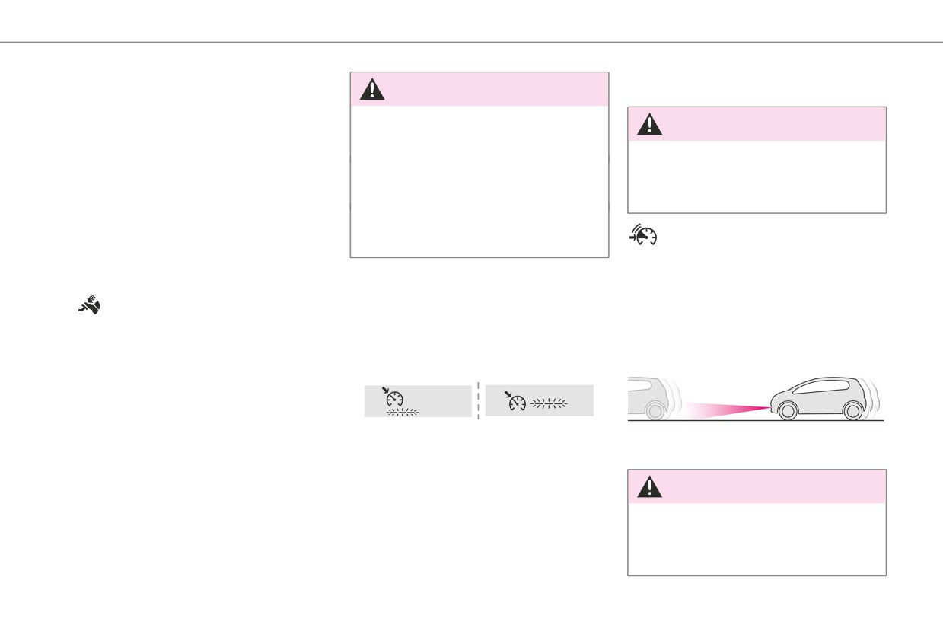Viewport: 943px width, 628px height.
Task: Click the speedometer with flashing dashes underneath
Action: tap(394, 397)
